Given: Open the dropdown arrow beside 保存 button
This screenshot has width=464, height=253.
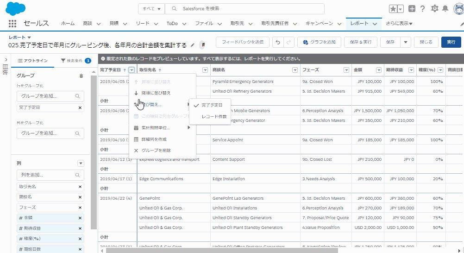Looking at the screenshot, I should coord(405,42).
